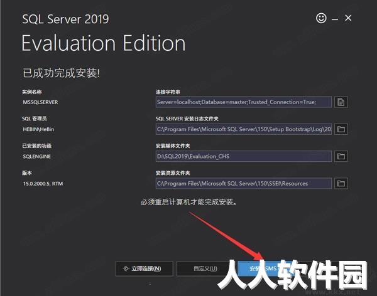This screenshot has width=377, height=296.
Task: Click the 立即连接(N) connect now button
Action: 145,268
